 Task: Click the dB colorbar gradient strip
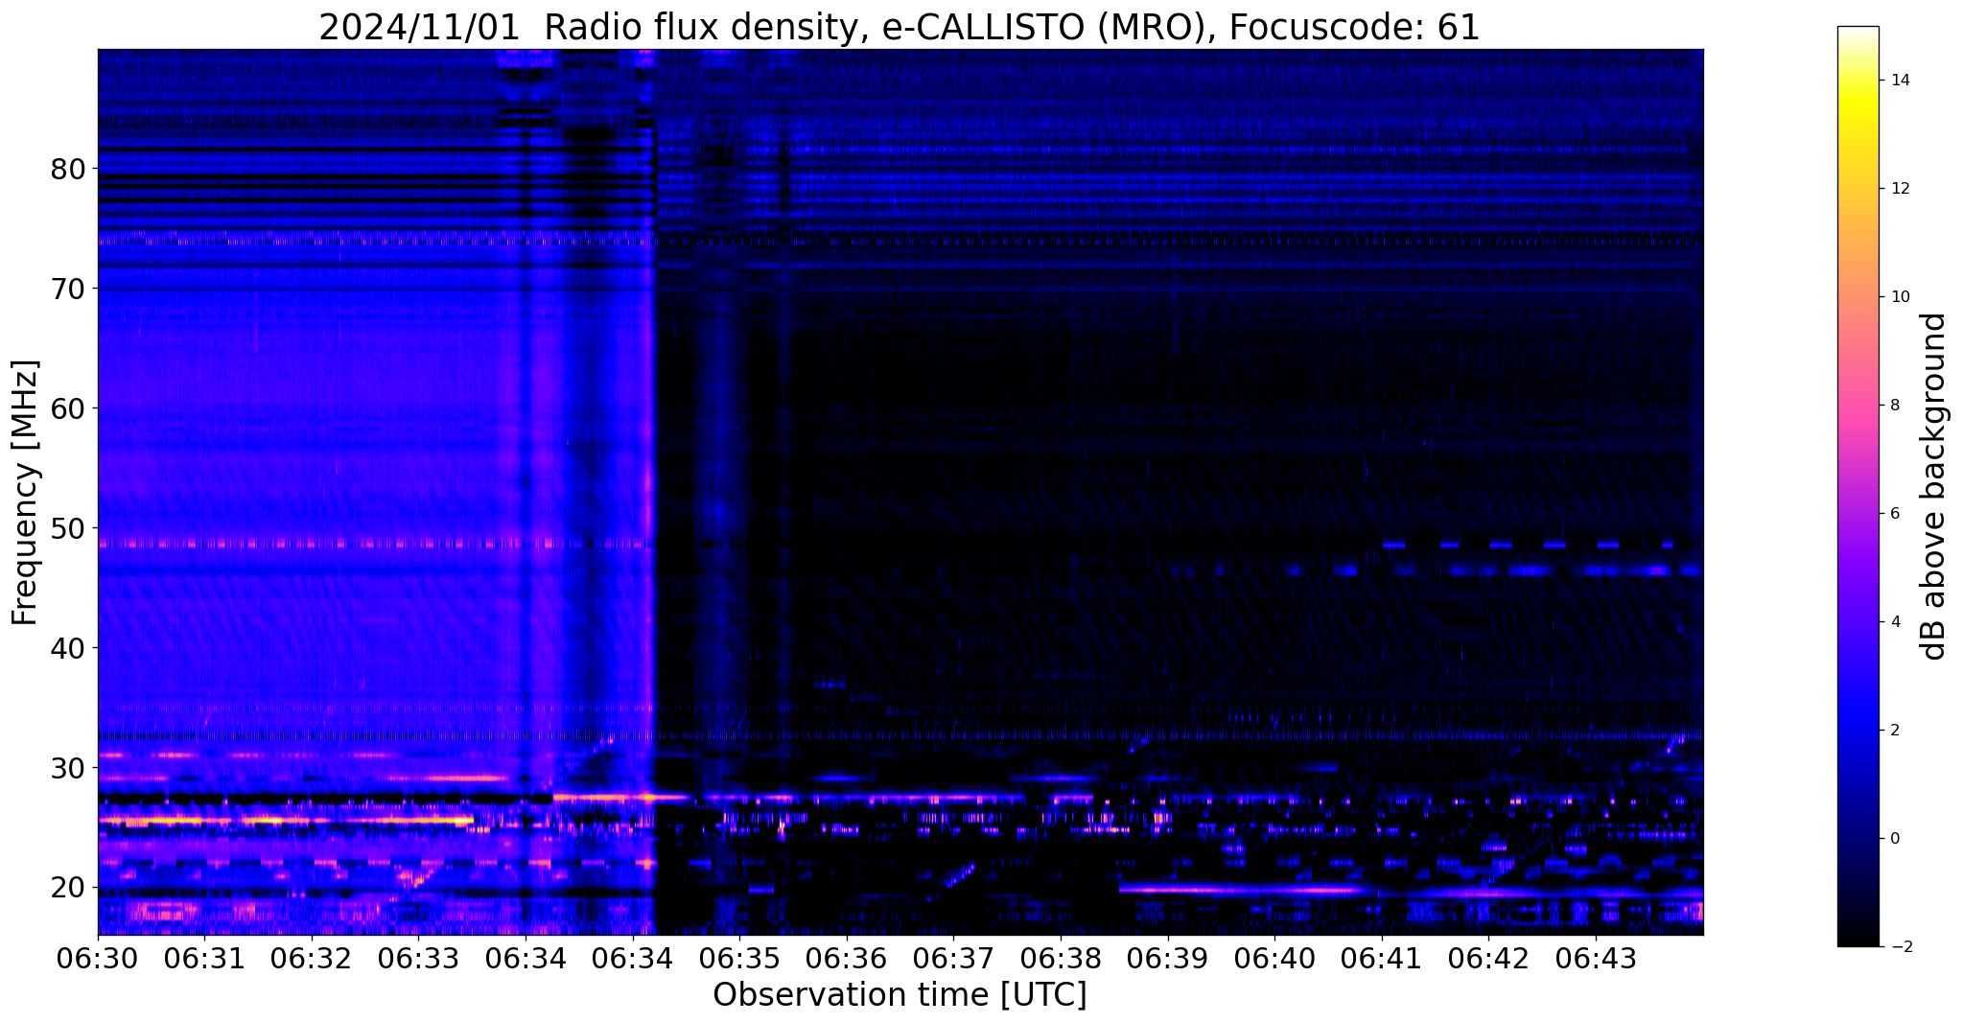pos(1858,486)
